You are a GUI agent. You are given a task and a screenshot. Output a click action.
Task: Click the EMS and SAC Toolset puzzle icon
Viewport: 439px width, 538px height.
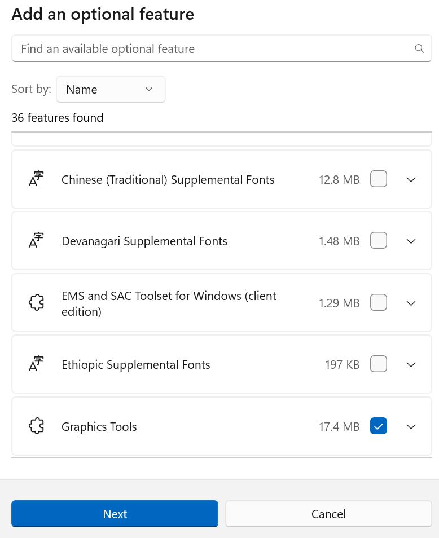36,303
